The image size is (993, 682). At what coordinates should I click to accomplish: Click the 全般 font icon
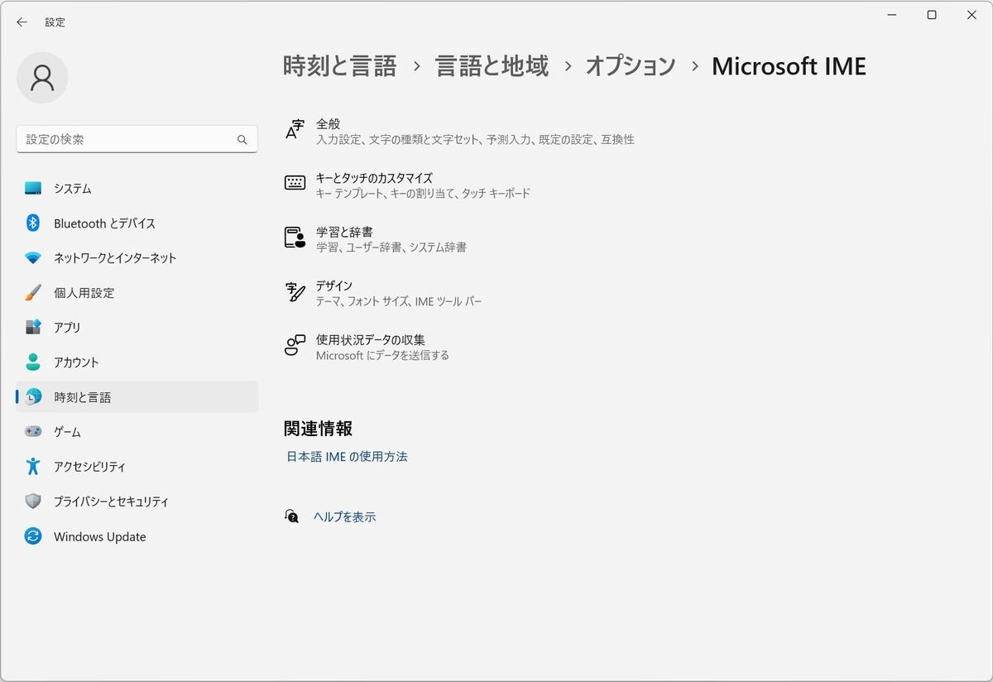tap(295, 130)
